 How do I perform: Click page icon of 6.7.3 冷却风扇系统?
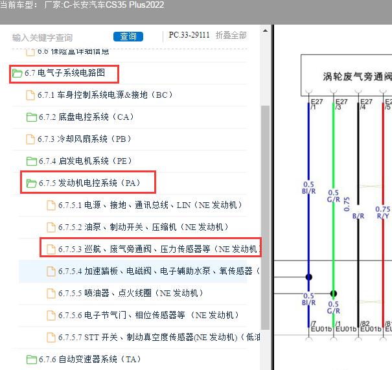pyautogui.click(x=30, y=139)
